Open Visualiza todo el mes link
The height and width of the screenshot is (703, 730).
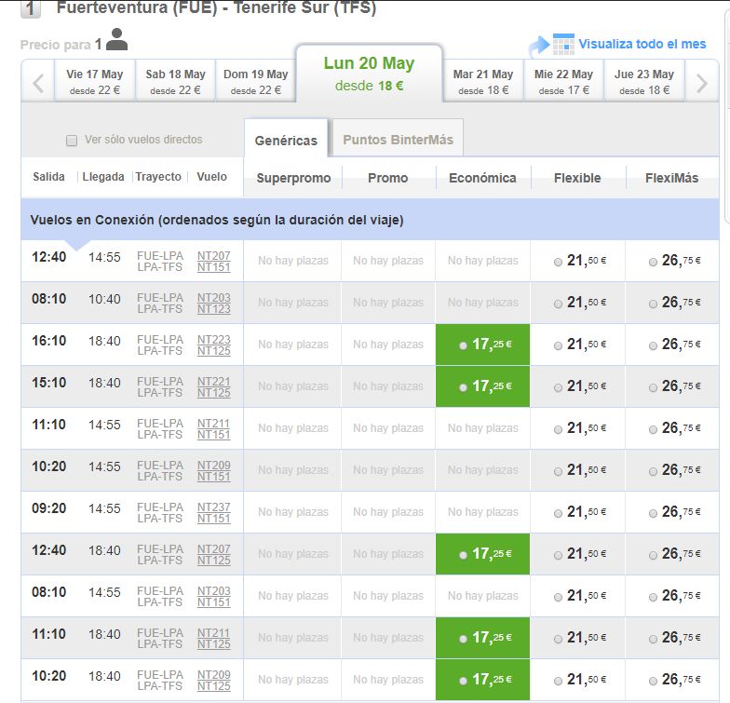[x=642, y=45]
